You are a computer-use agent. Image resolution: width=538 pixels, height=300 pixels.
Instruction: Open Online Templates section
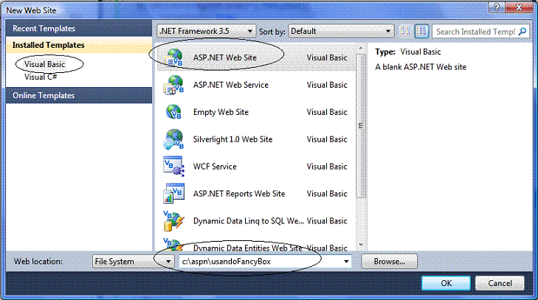(x=78, y=95)
